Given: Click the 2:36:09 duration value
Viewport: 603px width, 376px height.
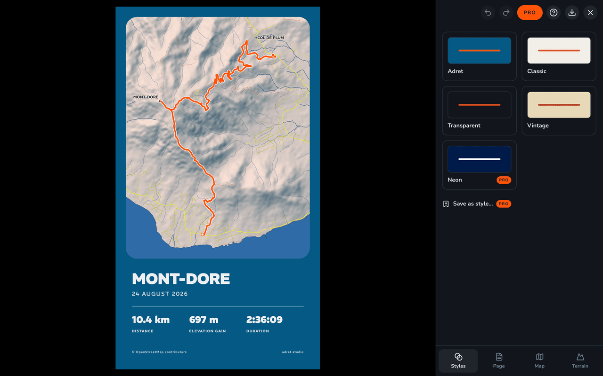Looking at the screenshot, I should point(264,320).
